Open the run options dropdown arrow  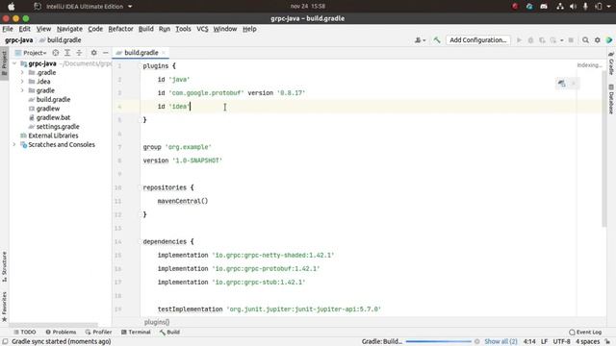click(x=562, y=40)
